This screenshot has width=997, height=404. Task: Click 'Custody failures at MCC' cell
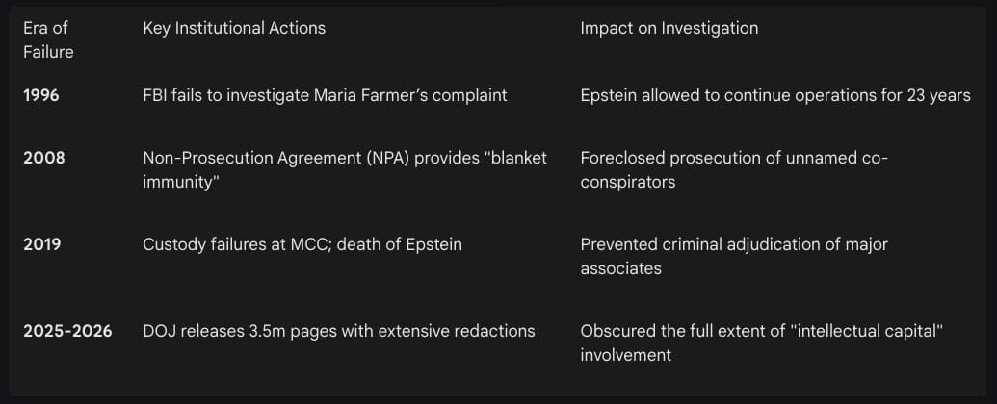click(x=302, y=244)
